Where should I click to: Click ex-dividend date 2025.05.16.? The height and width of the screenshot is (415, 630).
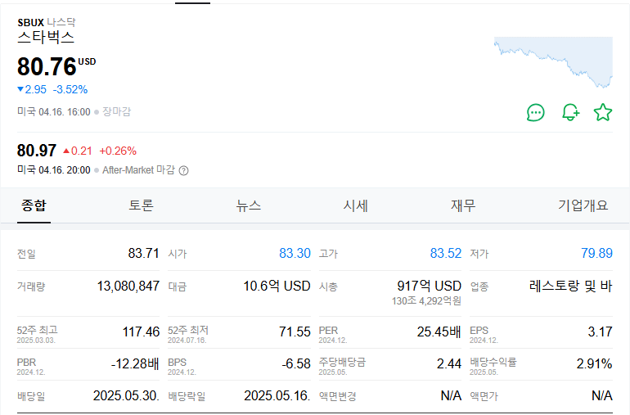(277, 395)
